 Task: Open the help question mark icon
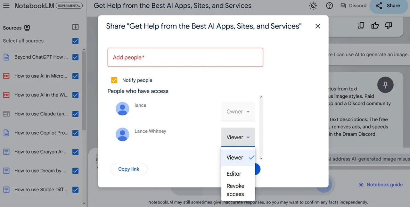pos(329,6)
